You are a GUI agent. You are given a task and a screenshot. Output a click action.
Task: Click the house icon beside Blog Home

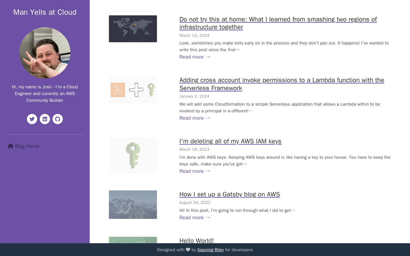click(x=11, y=146)
